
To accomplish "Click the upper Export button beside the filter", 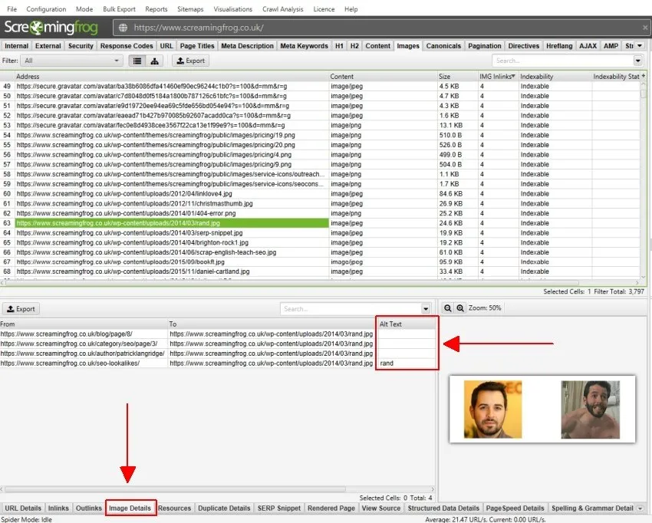I will click(190, 61).
